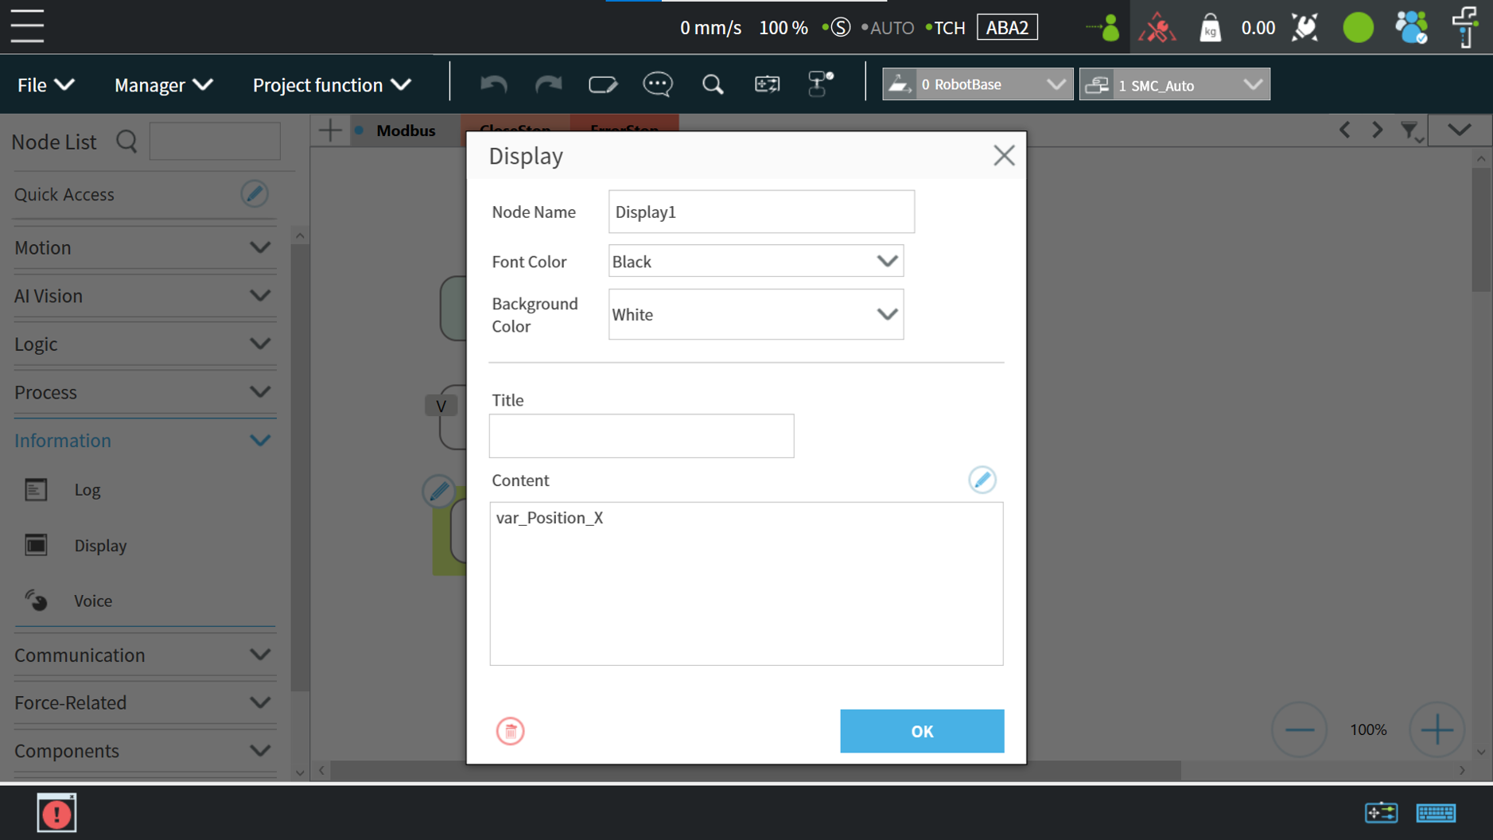Click the comment bubble toolbar icon
Viewport: 1493px width, 840px height.
pyautogui.click(x=657, y=84)
